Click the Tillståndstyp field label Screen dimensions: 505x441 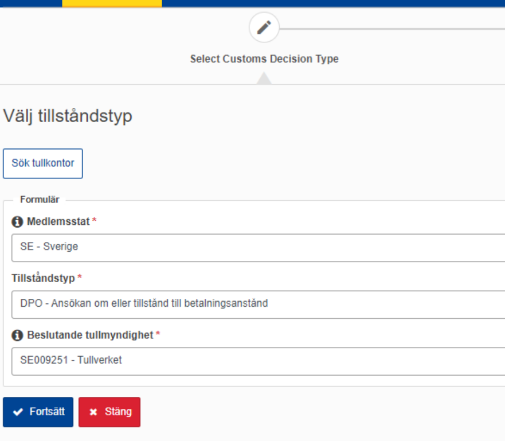pyautogui.click(x=43, y=278)
